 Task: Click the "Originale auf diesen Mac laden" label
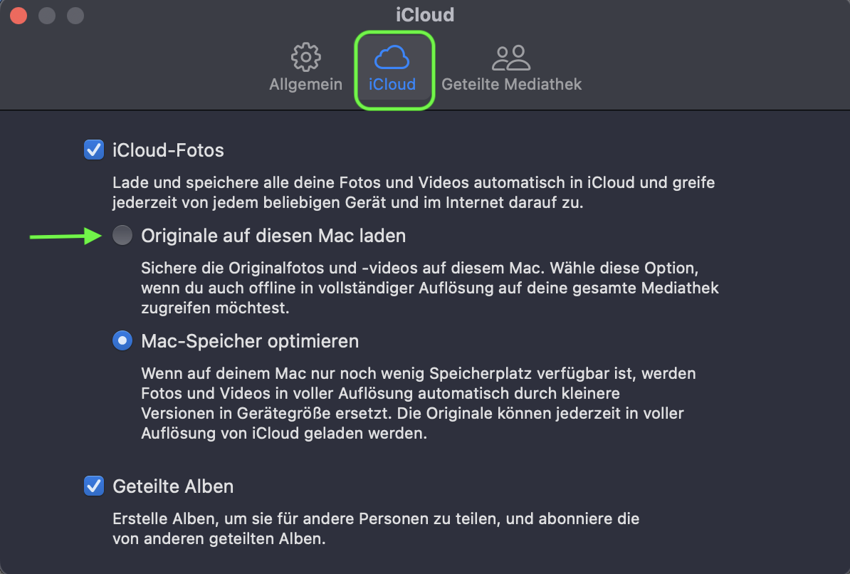point(273,235)
